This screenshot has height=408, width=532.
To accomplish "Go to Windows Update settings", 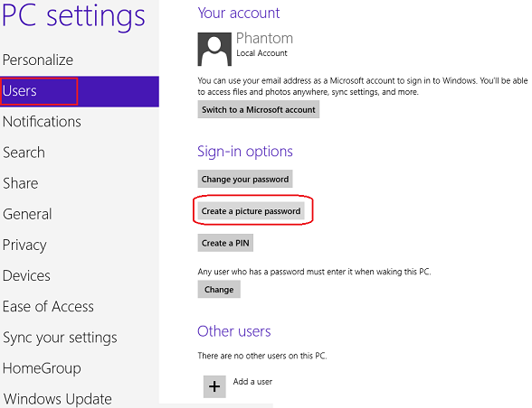I will coord(57,399).
